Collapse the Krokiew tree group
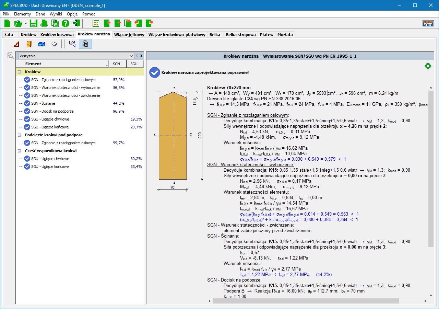 point(20,72)
